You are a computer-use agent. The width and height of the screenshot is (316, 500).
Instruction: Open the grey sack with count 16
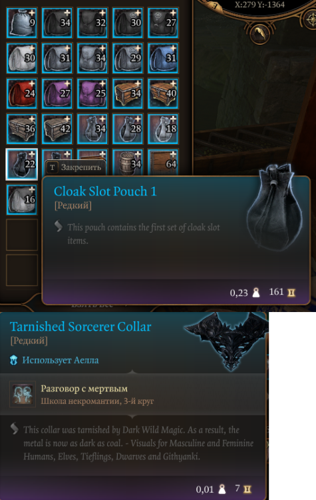[x=22, y=200]
